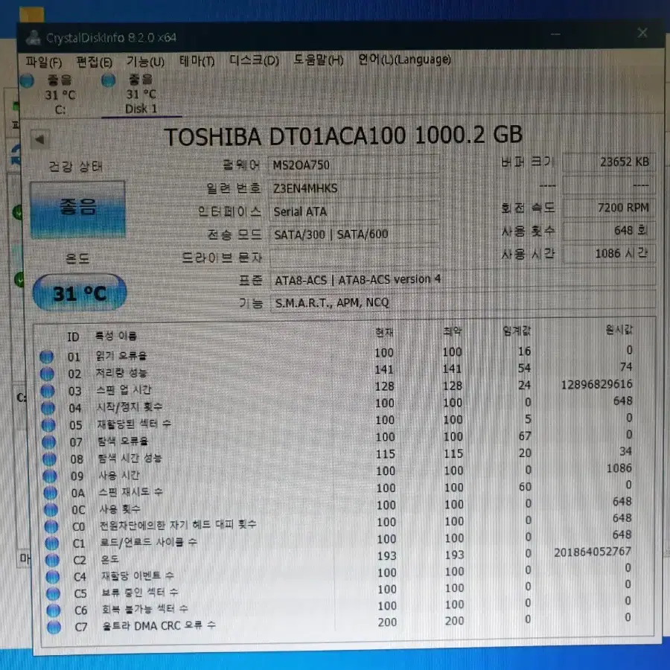Click the ID column header
This screenshot has height=670, width=670.
(x=73, y=336)
